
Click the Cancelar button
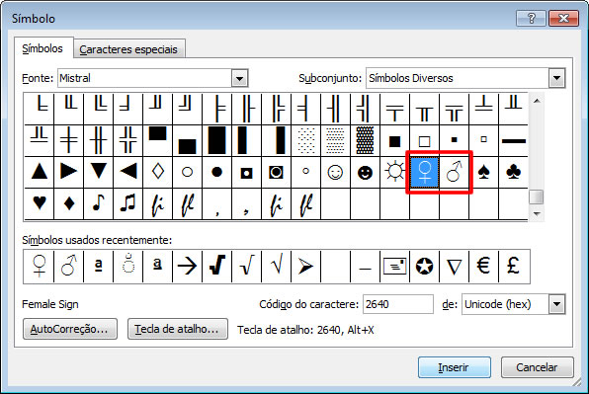coord(537,367)
